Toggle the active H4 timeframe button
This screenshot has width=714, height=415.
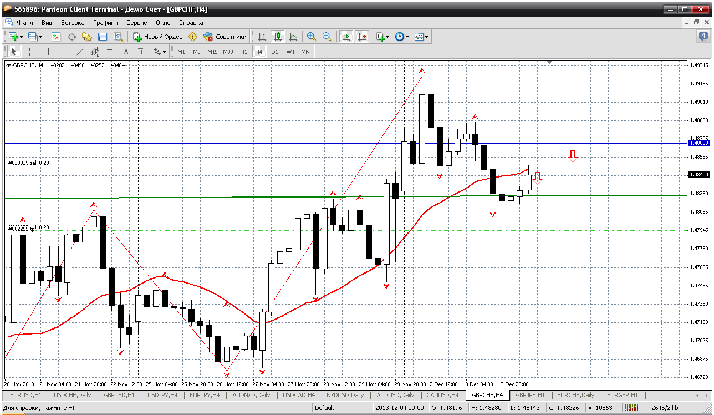258,52
